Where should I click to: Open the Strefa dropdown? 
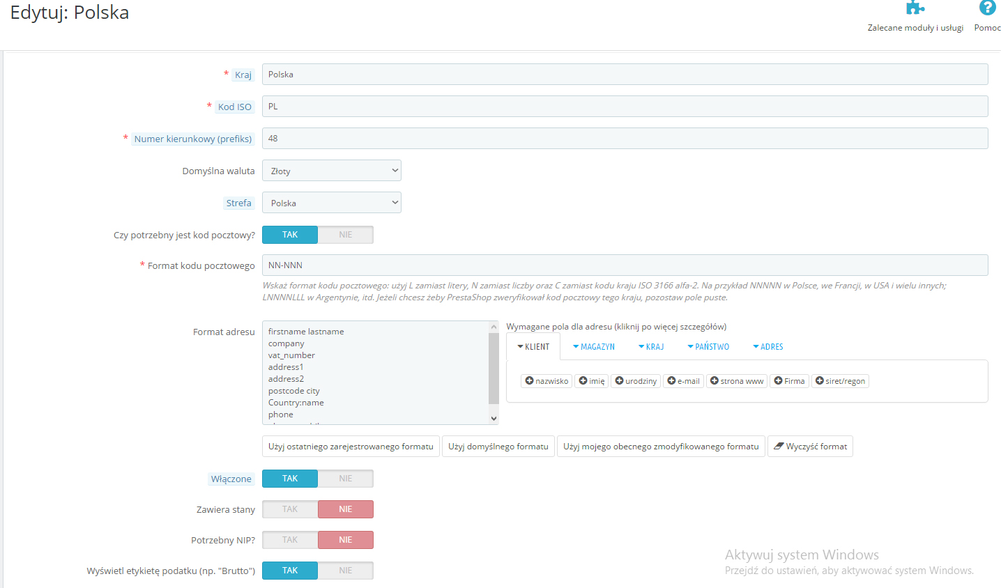[x=332, y=203]
